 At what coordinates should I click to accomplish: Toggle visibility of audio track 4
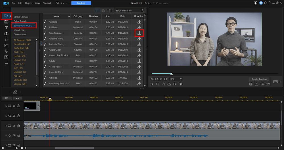14,135
